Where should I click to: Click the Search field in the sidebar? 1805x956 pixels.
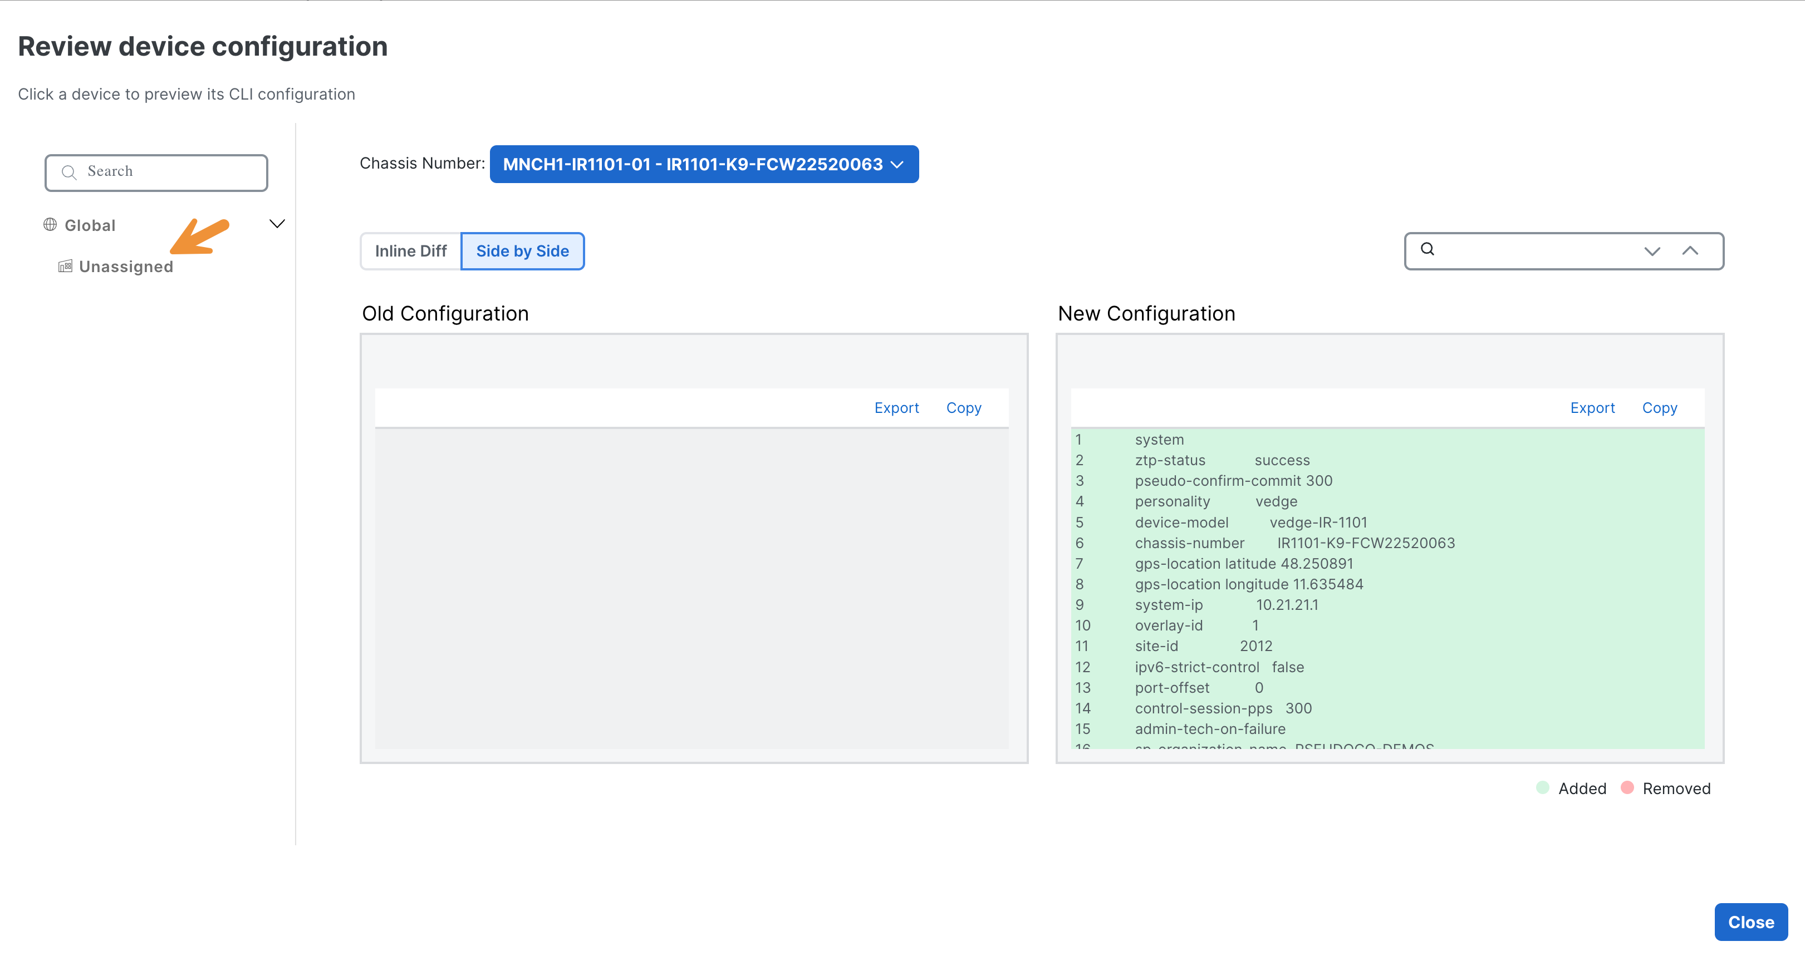tap(156, 173)
